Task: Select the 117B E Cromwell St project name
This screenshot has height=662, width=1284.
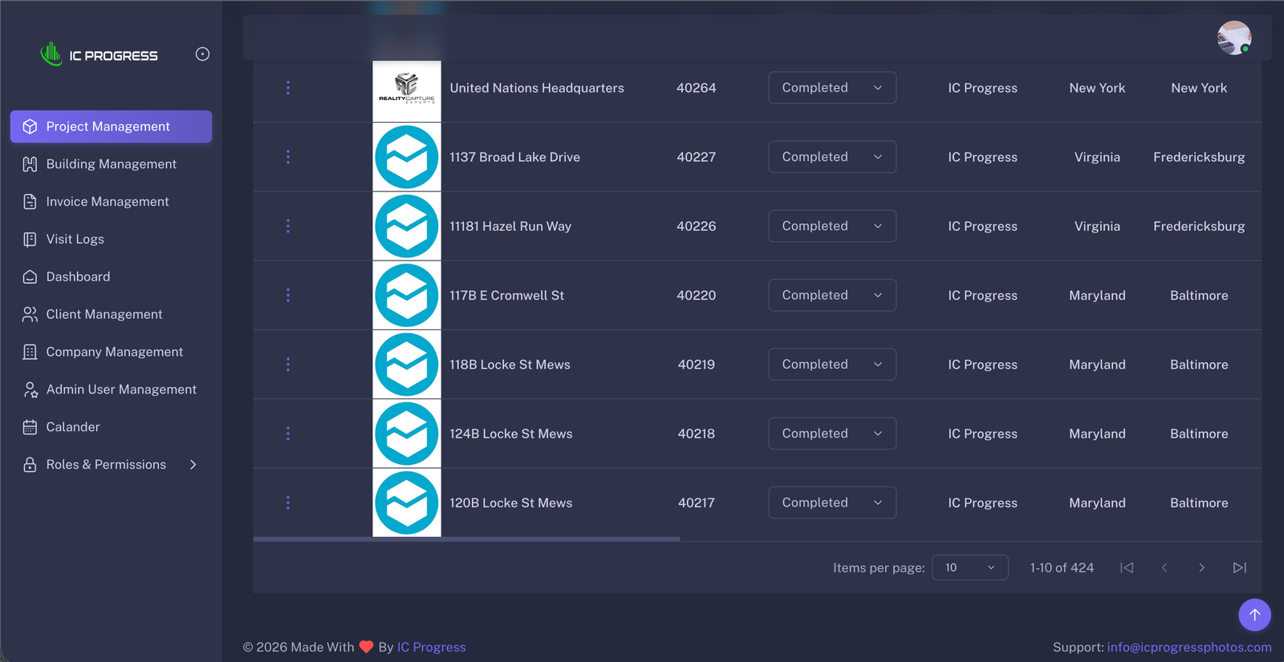Action: coord(506,295)
